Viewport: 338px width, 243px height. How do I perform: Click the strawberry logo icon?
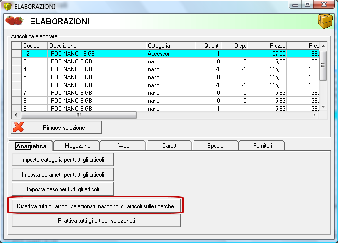pos(14,20)
